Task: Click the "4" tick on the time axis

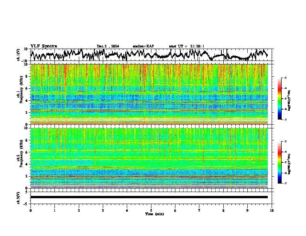Action: click(127, 211)
